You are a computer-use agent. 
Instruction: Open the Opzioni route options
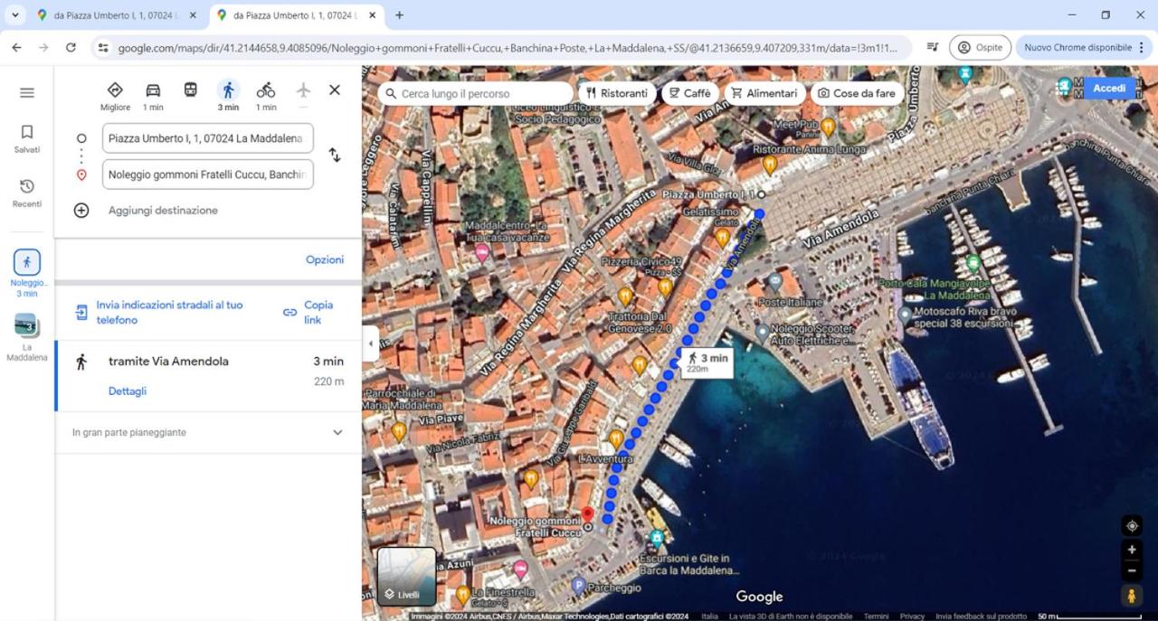[325, 259]
